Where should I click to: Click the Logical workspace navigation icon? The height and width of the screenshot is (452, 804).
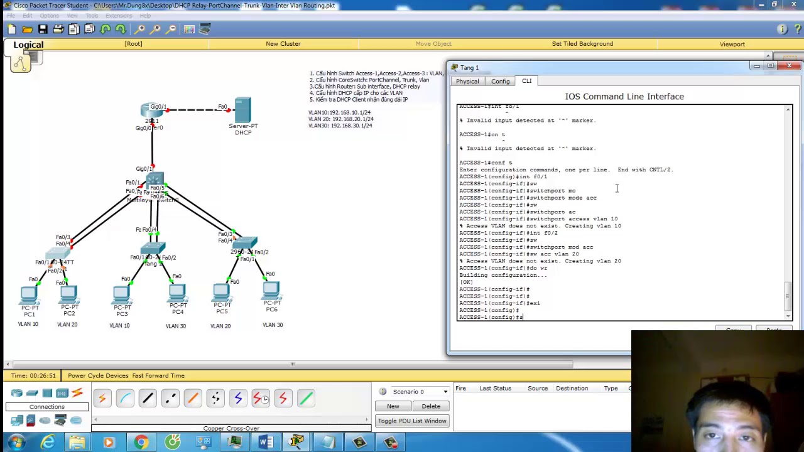click(21, 63)
